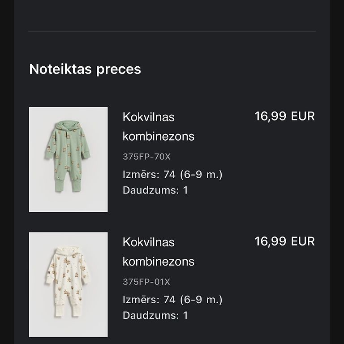Click "Daudzums: 1" for the green jumpsuit

click(x=155, y=190)
